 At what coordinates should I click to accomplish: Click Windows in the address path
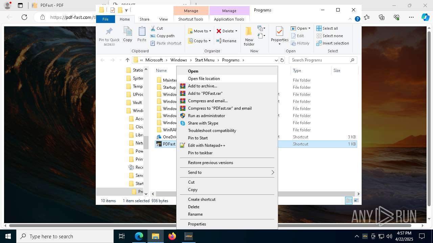pos(179,60)
